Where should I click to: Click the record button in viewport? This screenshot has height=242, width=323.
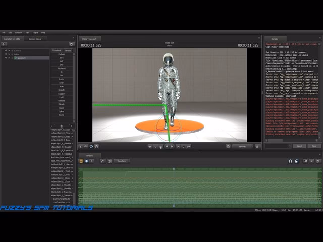coord(167,146)
